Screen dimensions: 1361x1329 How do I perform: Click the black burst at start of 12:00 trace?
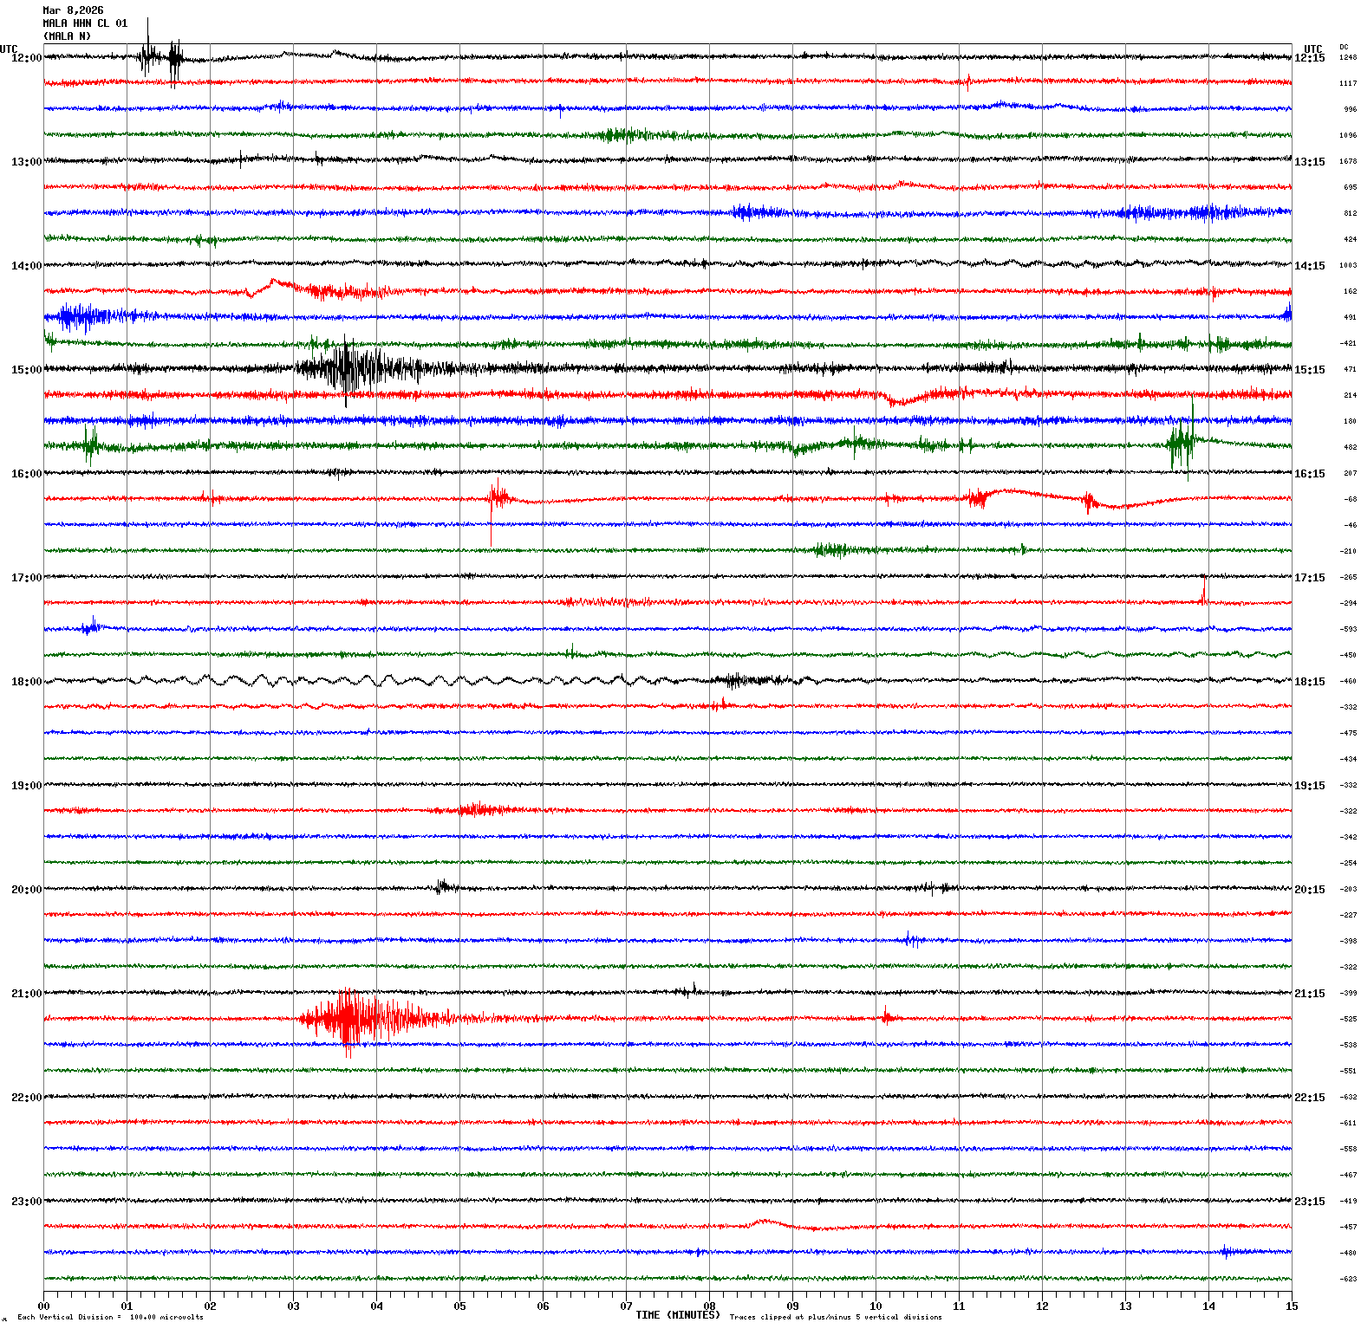[160, 58]
